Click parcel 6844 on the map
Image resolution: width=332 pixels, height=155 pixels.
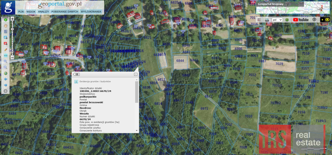[x=180, y=61]
